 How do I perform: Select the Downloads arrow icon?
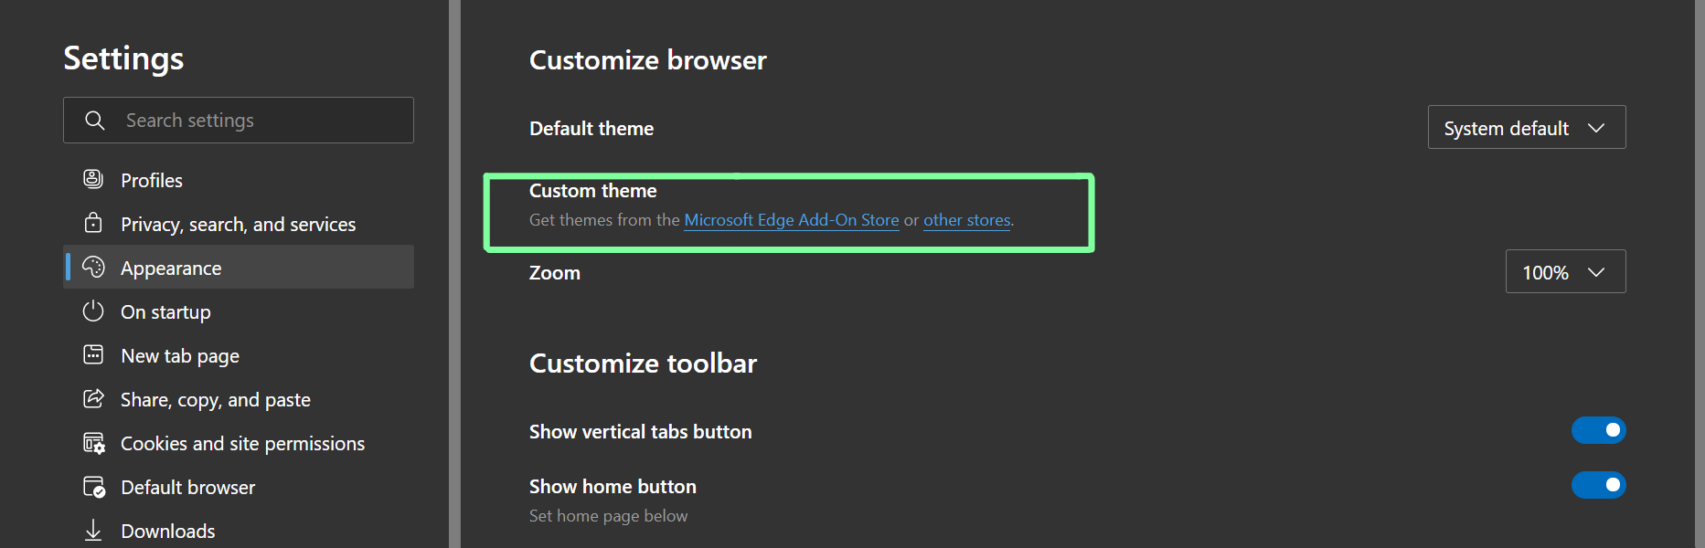tap(93, 530)
